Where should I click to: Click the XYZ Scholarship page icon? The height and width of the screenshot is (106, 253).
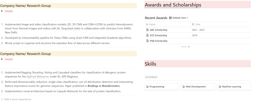(x=148, y=35)
